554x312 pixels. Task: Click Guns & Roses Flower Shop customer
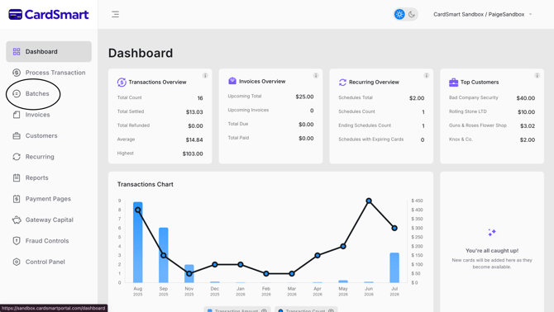478,125
